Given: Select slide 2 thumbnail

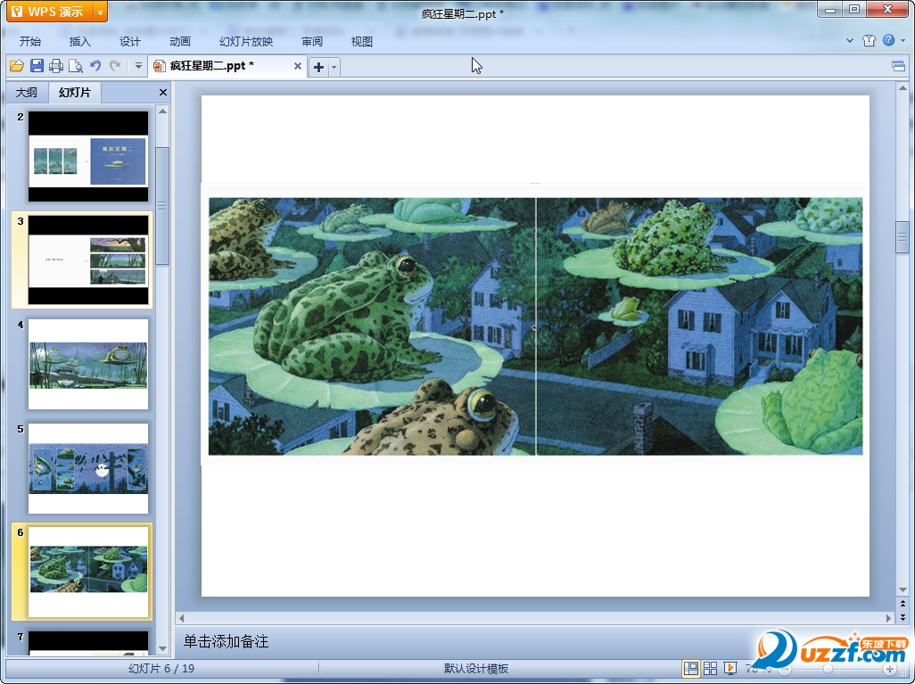Looking at the screenshot, I should coord(88,156).
